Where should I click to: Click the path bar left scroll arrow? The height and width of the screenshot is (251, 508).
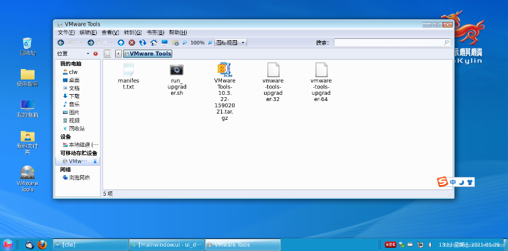click(x=119, y=54)
